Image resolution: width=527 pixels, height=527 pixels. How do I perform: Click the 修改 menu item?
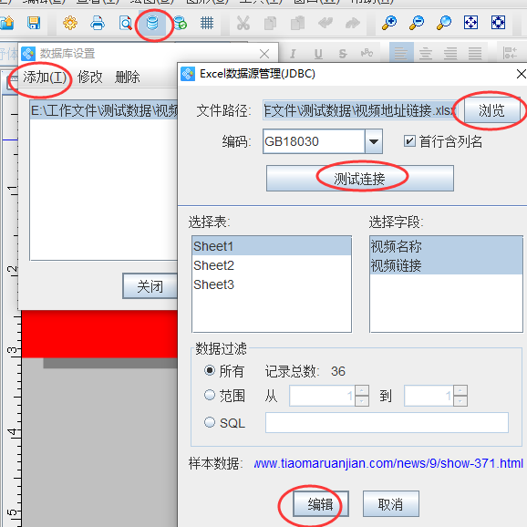pos(89,77)
